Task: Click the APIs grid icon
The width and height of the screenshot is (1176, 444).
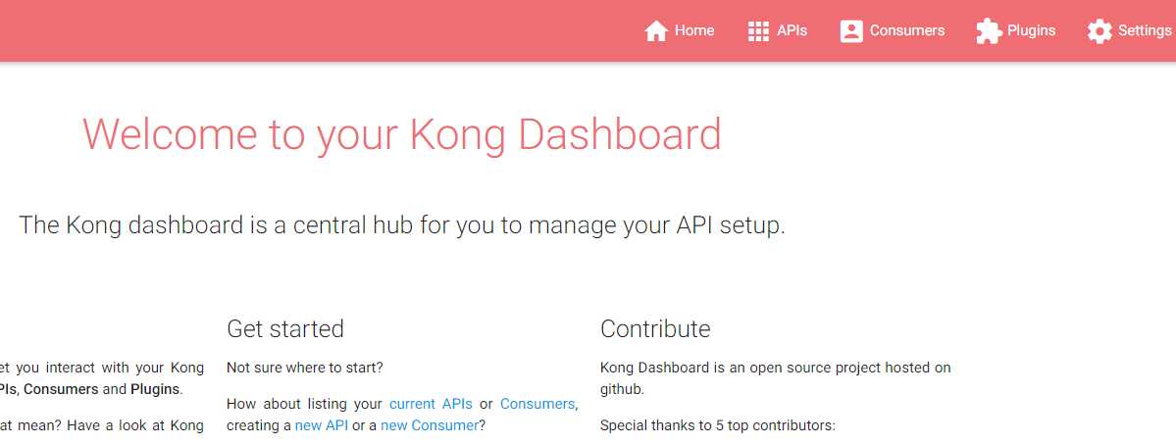Action: click(x=758, y=30)
